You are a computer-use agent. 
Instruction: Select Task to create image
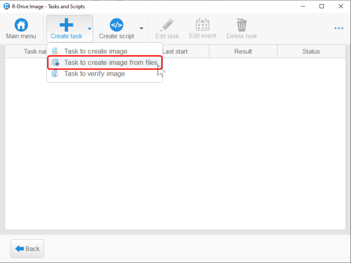point(104,51)
